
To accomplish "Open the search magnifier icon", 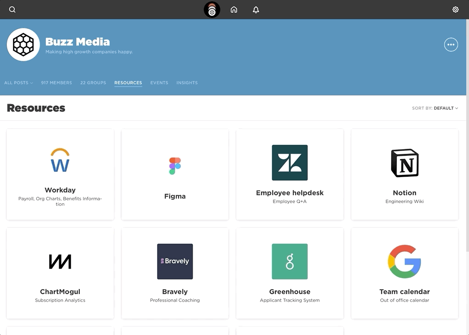I will tap(12, 10).
